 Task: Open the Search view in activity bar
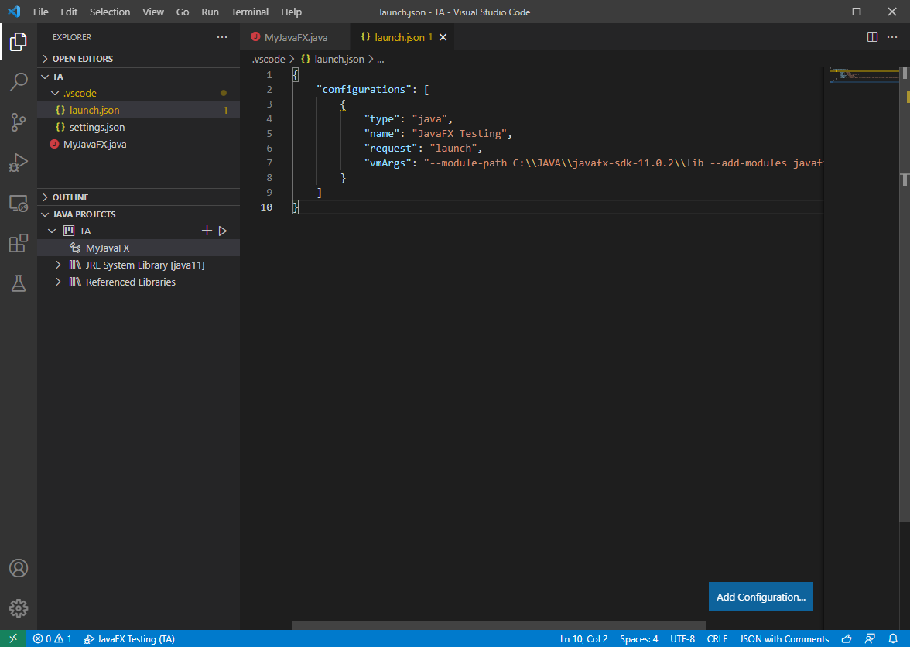(18, 82)
